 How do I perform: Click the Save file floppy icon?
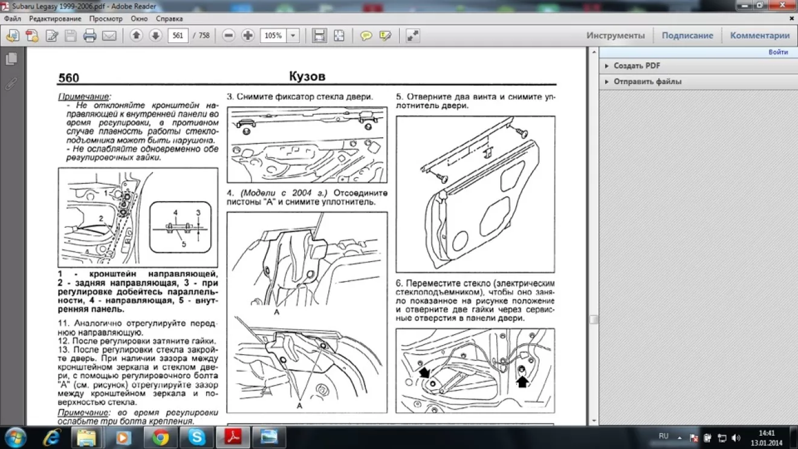click(x=71, y=36)
